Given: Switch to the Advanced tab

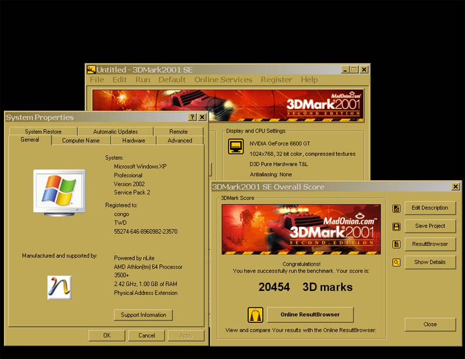Looking at the screenshot, I should pyautogui.click(x=180, y=140).
